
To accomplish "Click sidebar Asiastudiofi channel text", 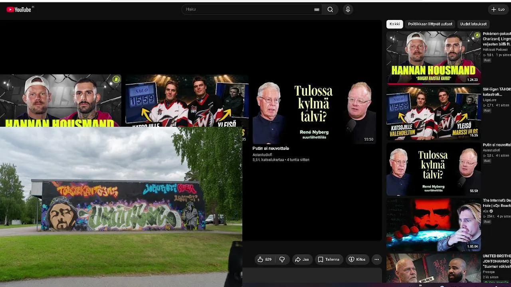I will [491, 151].
